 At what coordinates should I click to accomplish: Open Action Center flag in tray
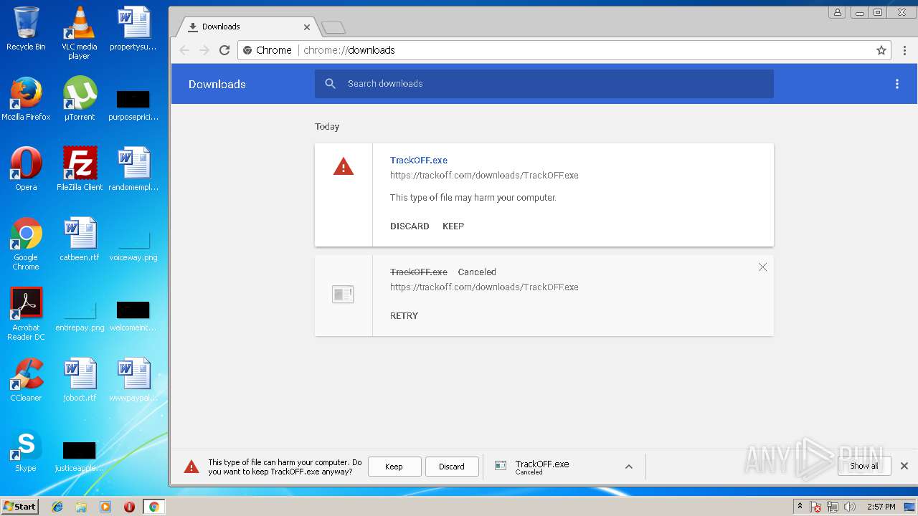click(815, 507)
